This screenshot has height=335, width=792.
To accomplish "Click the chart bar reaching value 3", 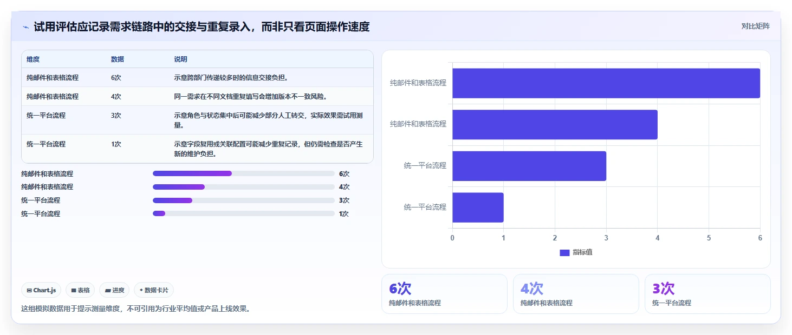I will pos(529,166).
